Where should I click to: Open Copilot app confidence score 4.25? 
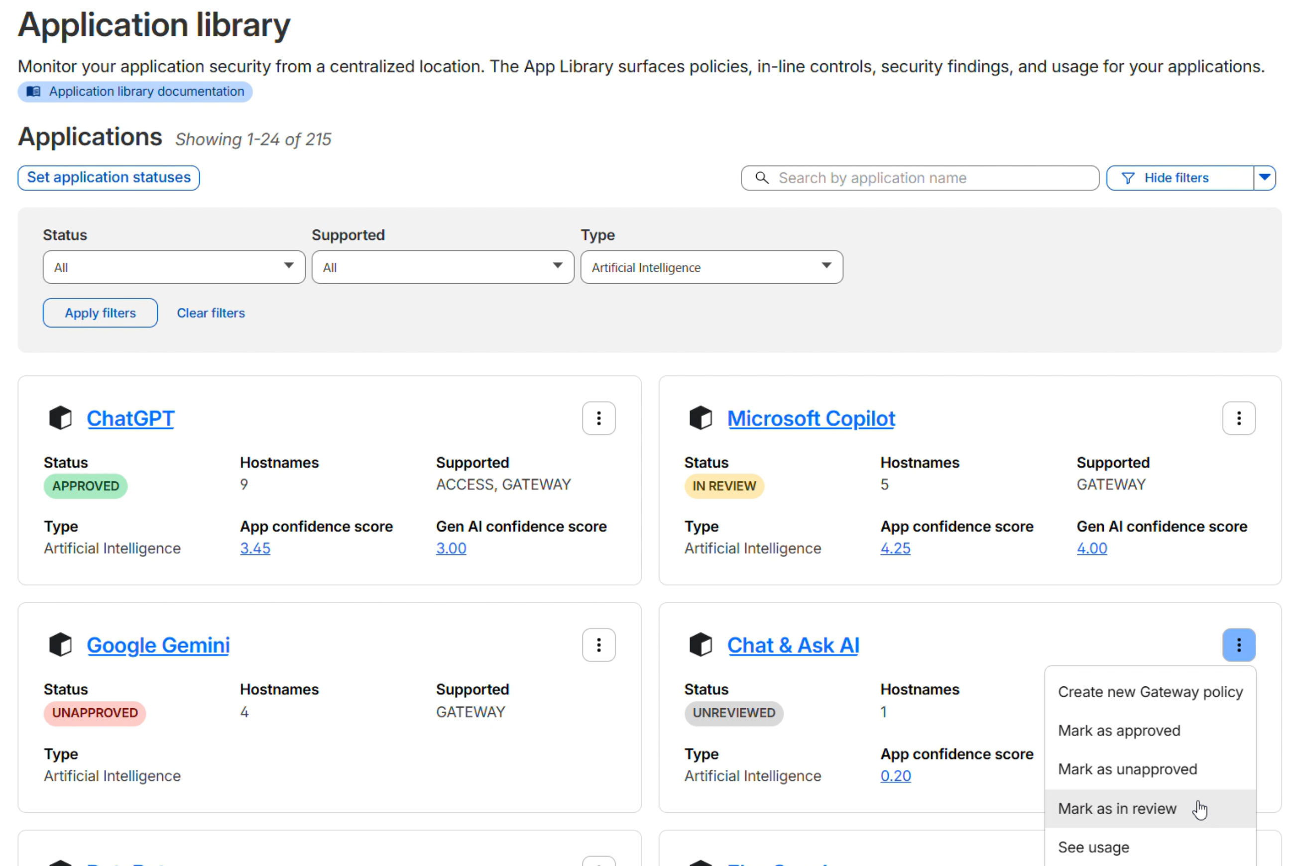click(895, 548)
